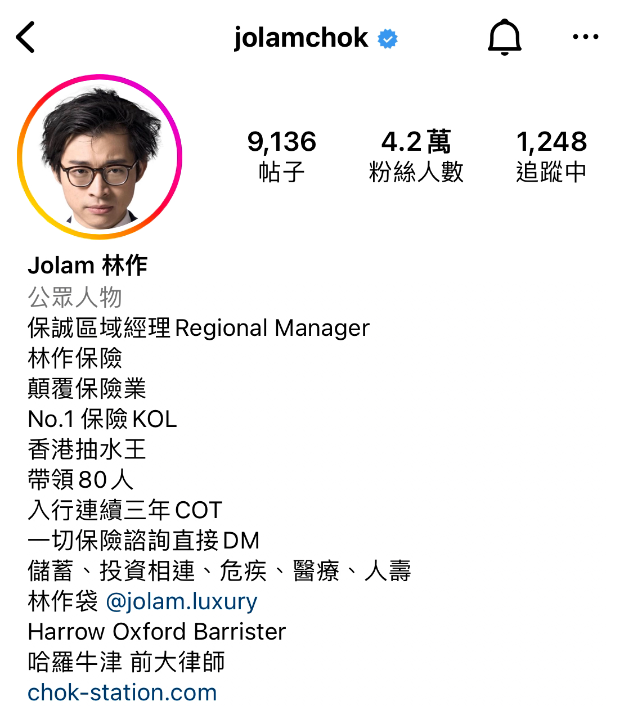Open the 1,248 following list
The width and height of the screenshot is (633, 706).
(551, 142)
